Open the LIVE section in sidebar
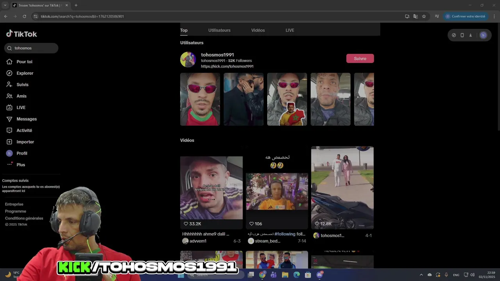 (x=21, y=107)
